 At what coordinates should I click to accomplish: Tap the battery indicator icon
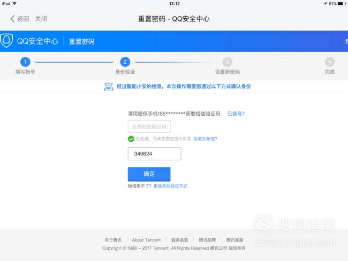click(342, 4)
